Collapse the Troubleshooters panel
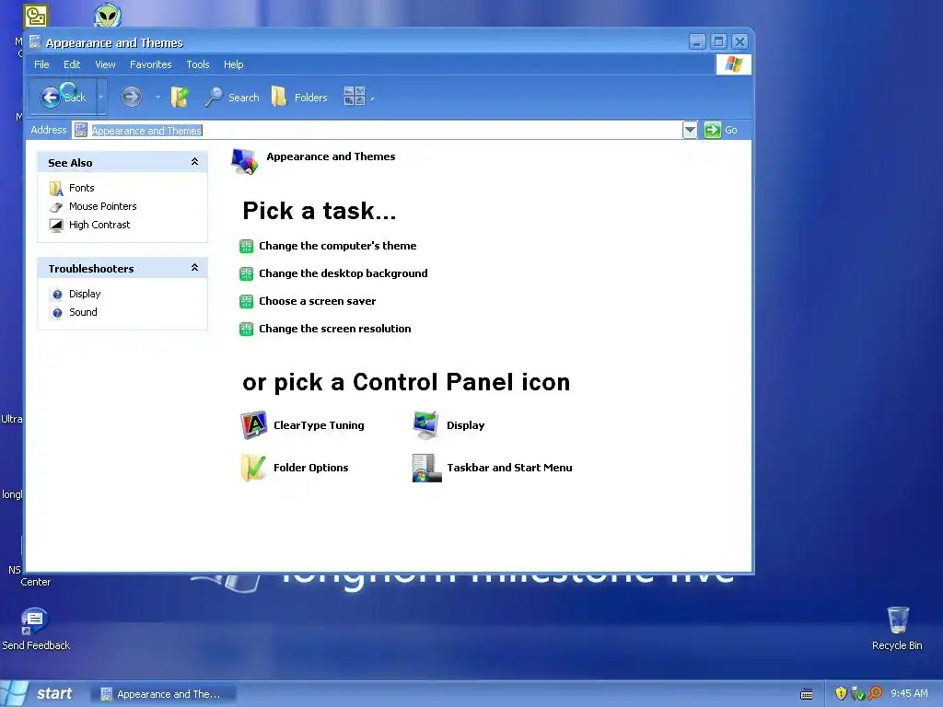The image size is (943, 707). [194, 268]
